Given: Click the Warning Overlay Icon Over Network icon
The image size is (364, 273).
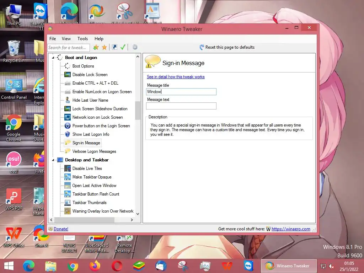Looking at the screenshot, I should [67, 211].
